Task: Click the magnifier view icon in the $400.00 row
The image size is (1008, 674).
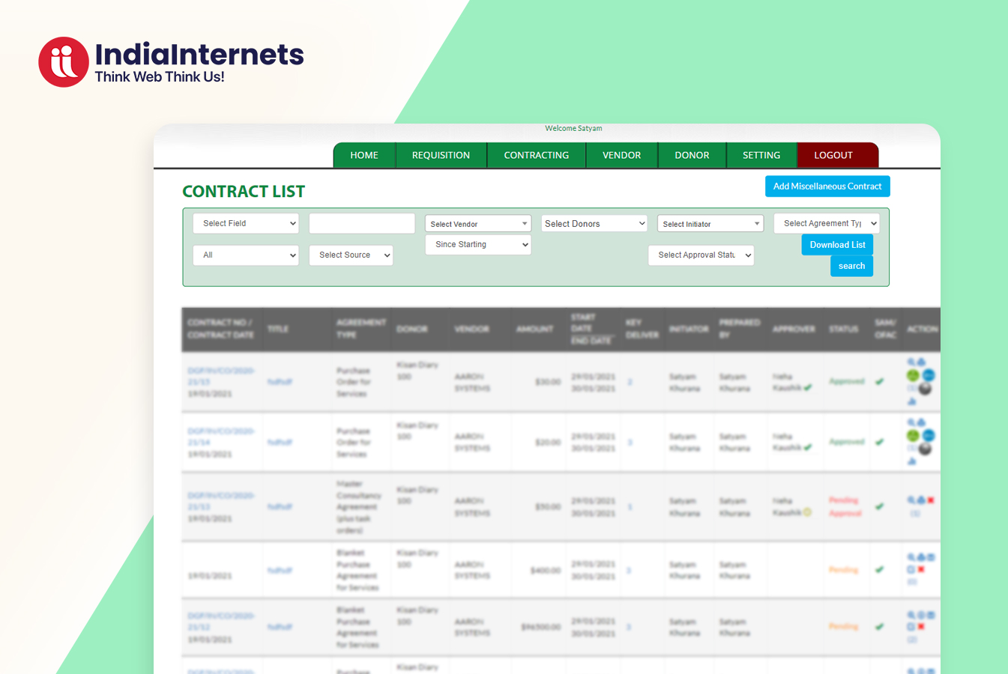Action: click(911, 558)
